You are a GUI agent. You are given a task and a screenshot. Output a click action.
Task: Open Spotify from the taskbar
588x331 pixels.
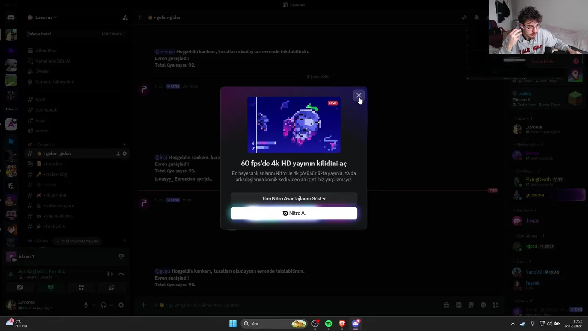pyautogui.click(x=328, y=324)
